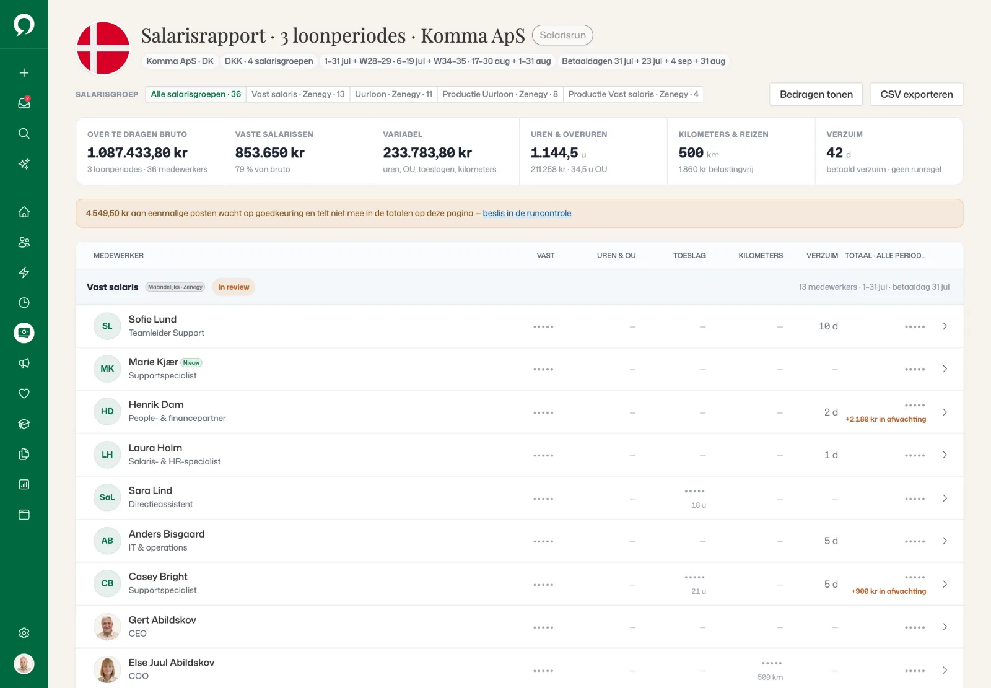991x688 pixels.
Task: Open the settings gear icon in the sidebar
Action: tap(24, 633)
